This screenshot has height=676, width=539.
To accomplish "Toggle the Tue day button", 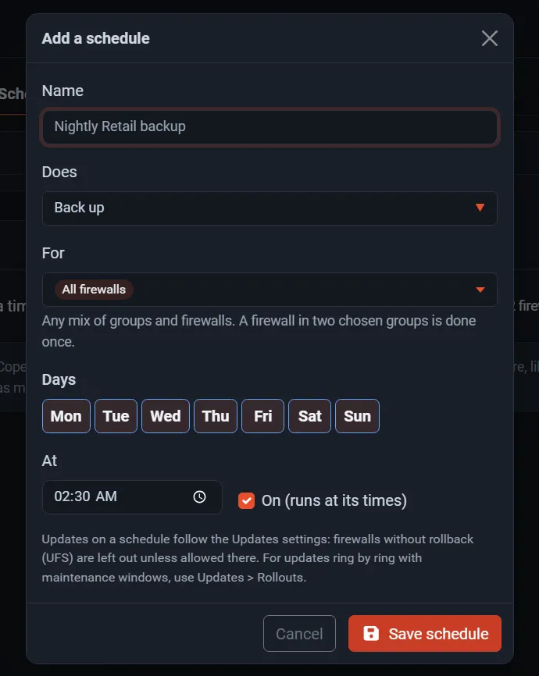I will coord(116,416).
